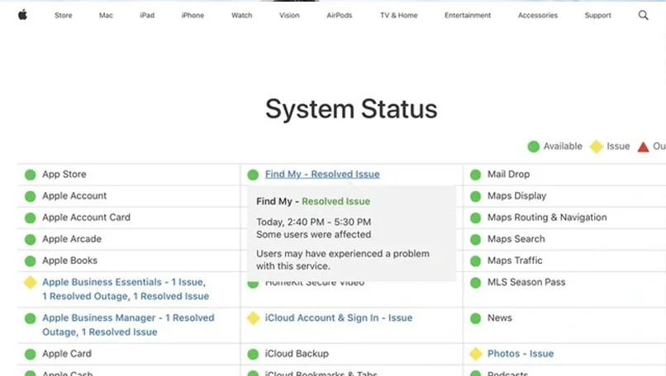Click the Maps Display row text
Viewport: 666px width, 376px height.
[516, 196]
